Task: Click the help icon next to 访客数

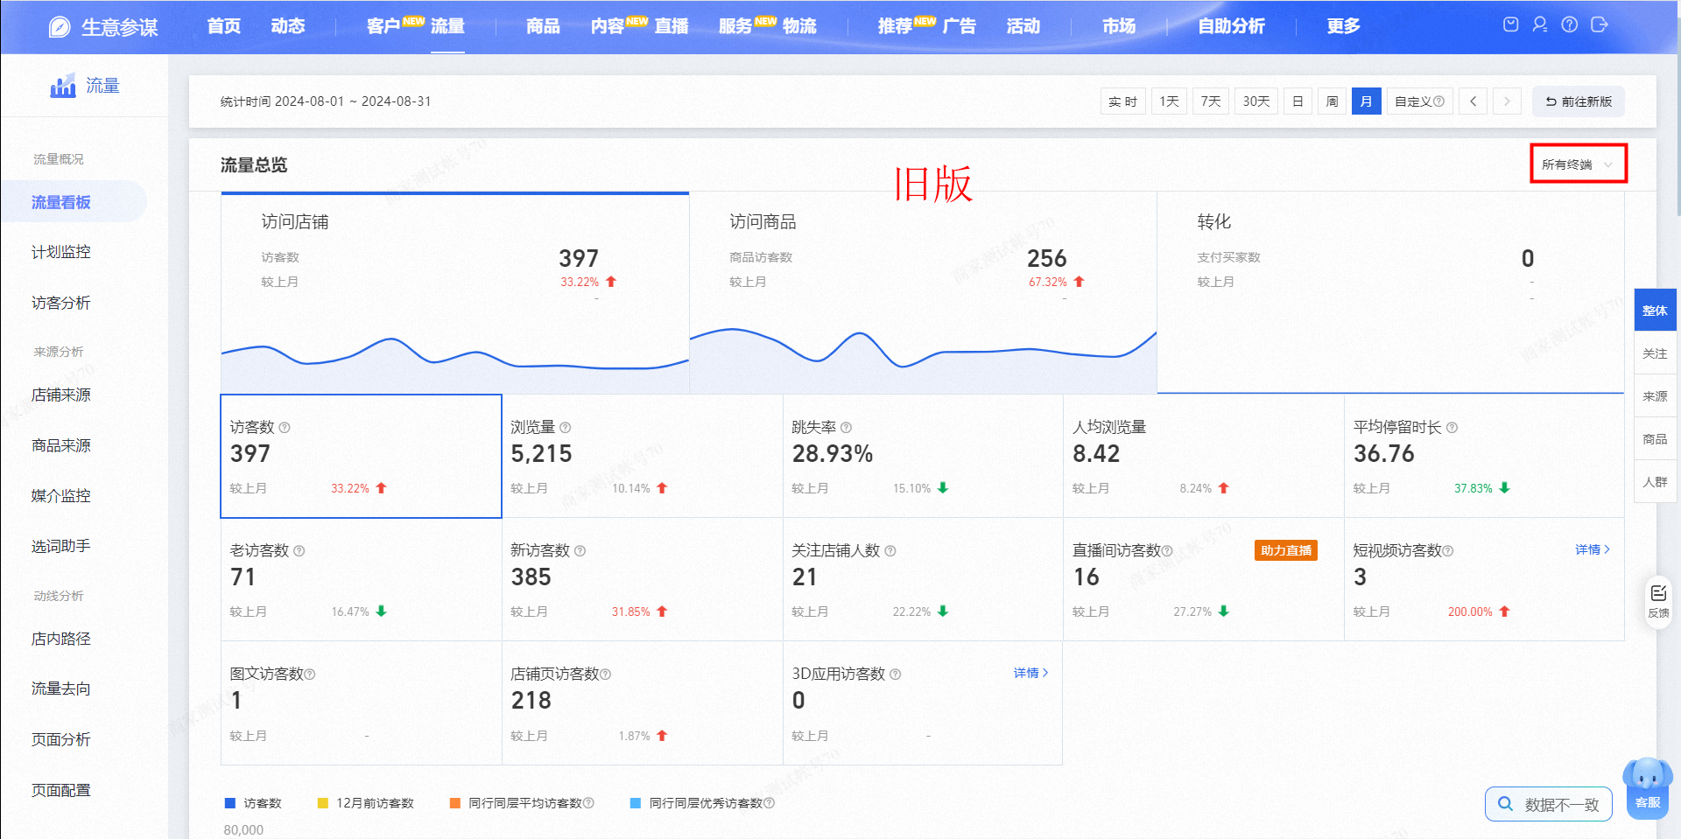Action: coord(285,428)
